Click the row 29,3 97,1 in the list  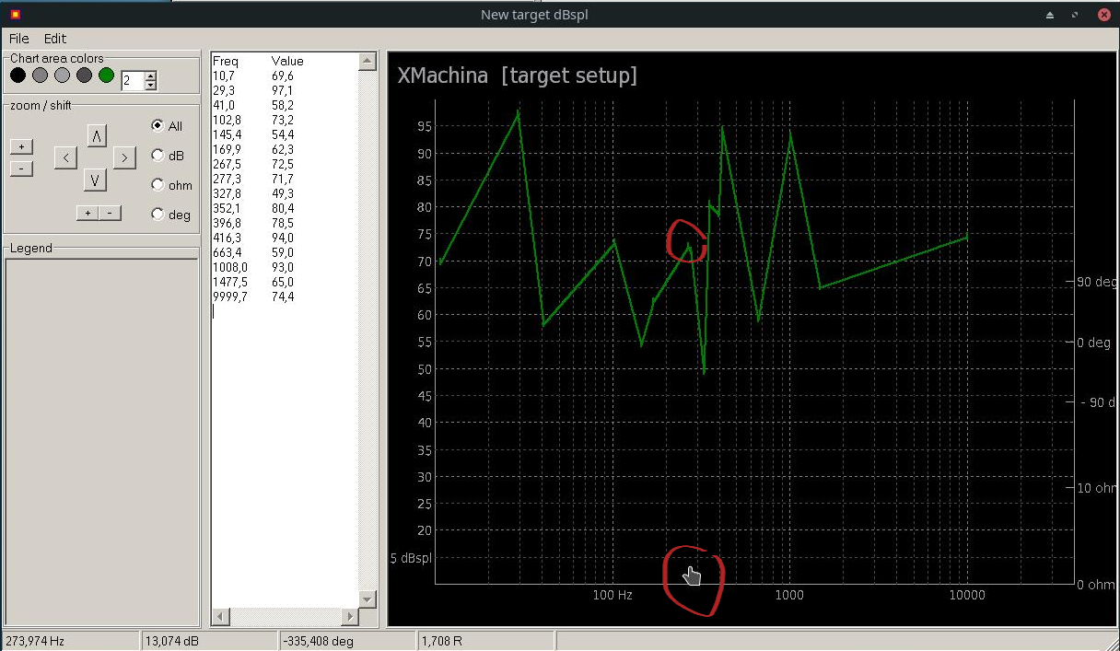(x=254, y=90)
